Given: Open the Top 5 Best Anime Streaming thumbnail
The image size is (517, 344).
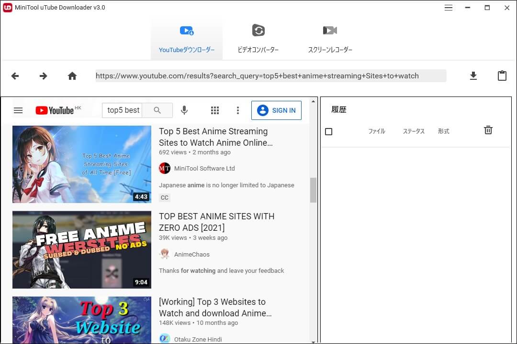Looking at the screenshot, I should (82, 164).
